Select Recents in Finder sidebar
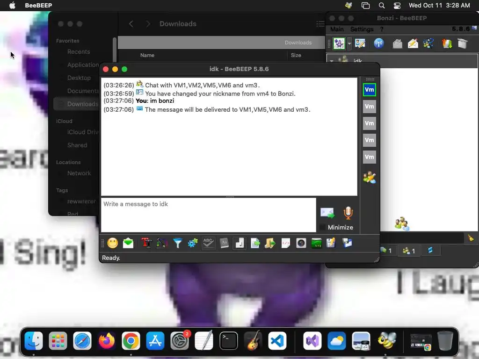Image resolution: width=479 pixels, height=359 pixels. (x=79, y=51)
